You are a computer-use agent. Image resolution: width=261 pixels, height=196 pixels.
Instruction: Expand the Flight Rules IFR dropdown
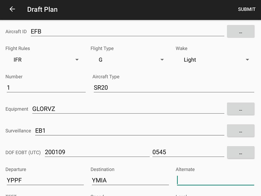coord(45,60)
